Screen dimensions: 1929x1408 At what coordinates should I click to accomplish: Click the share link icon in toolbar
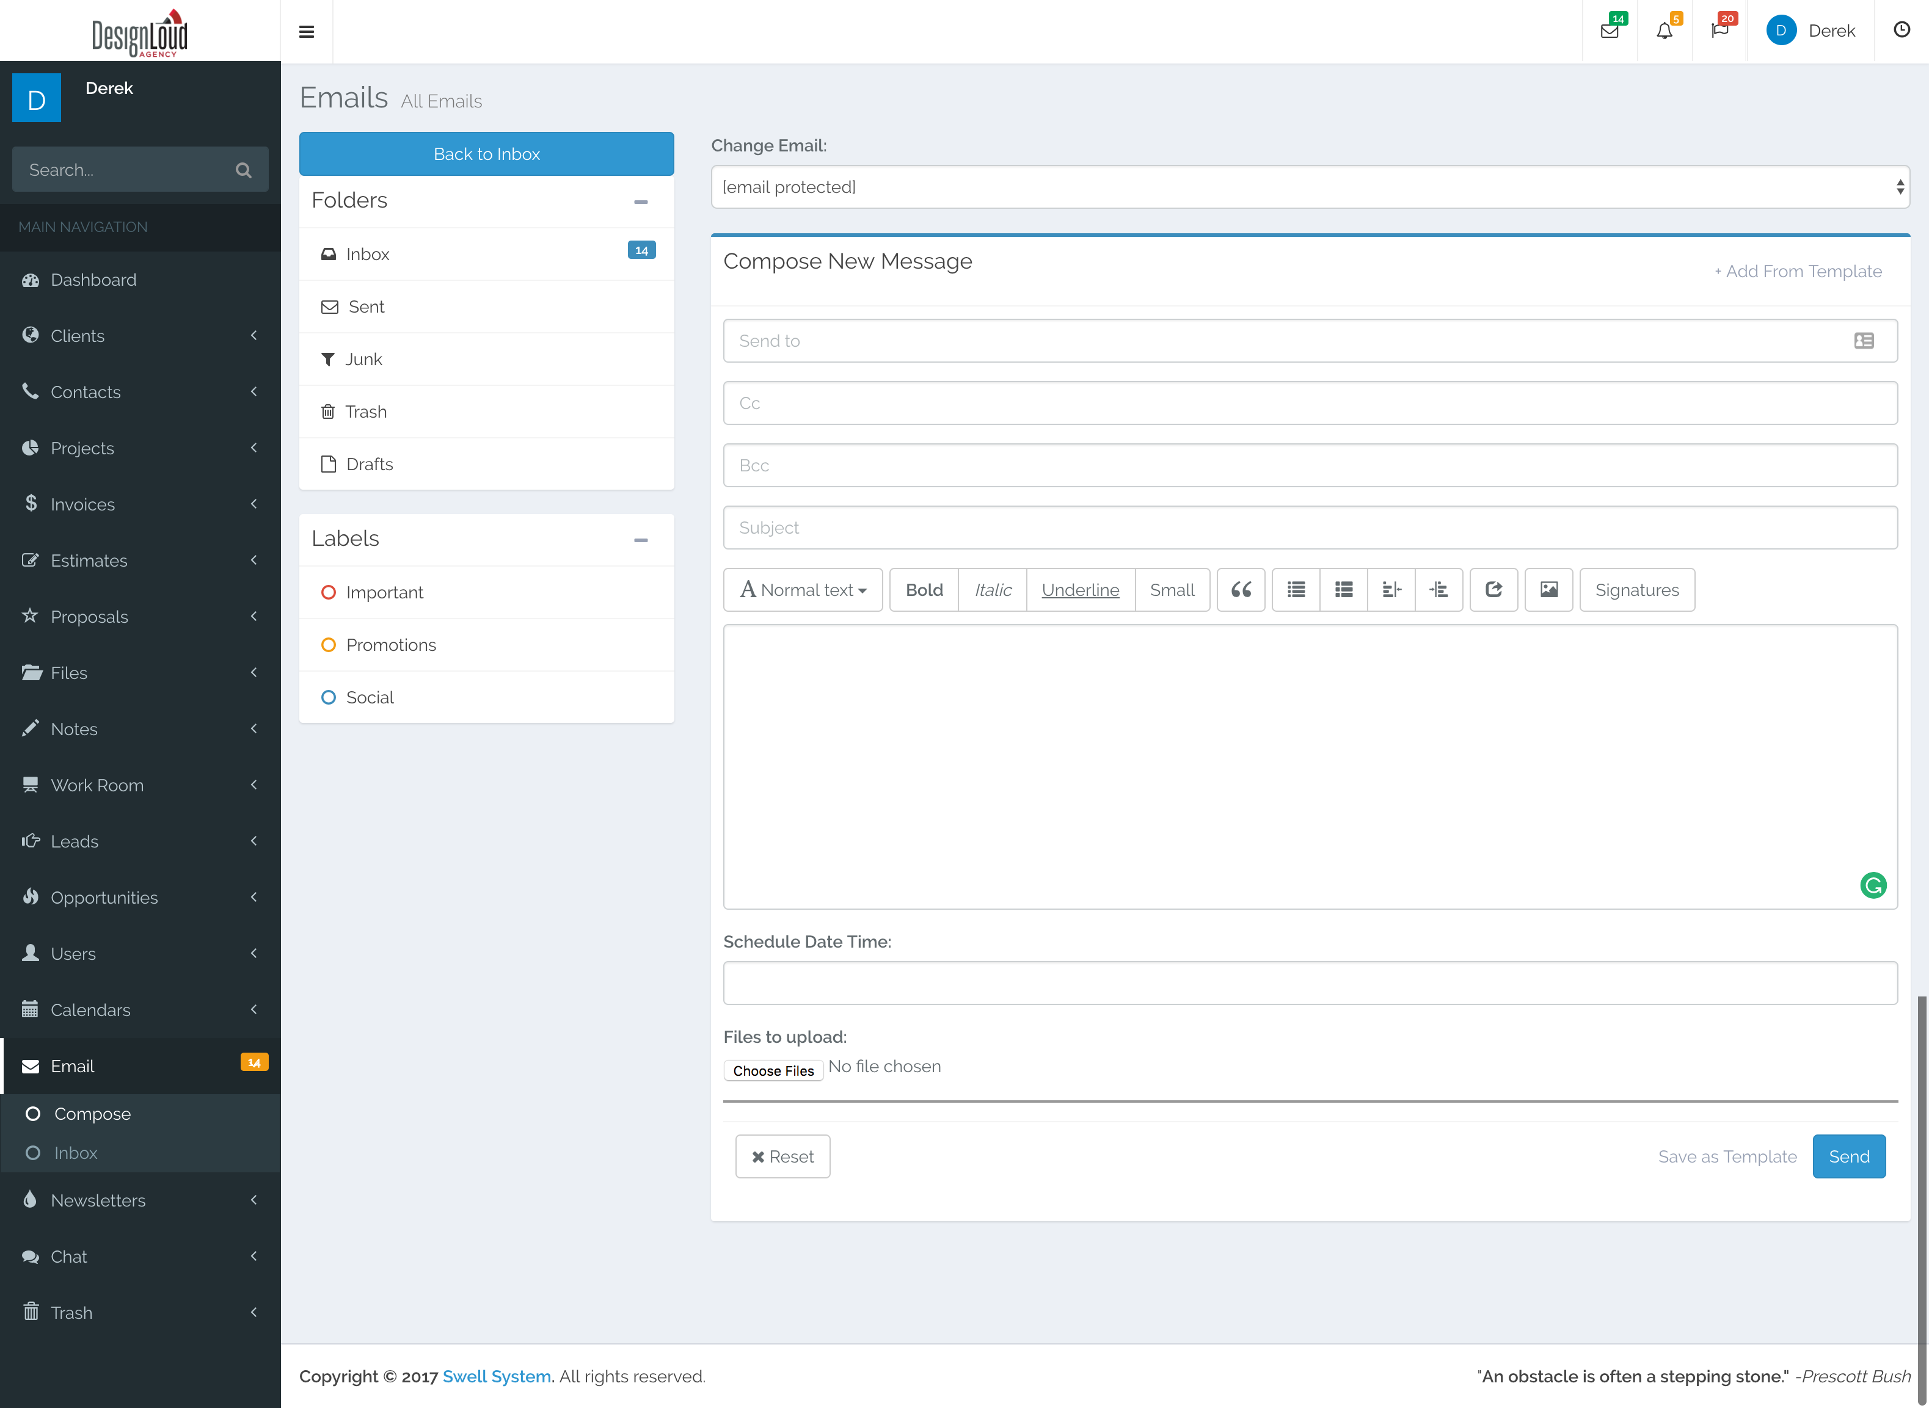(1493, 590)
